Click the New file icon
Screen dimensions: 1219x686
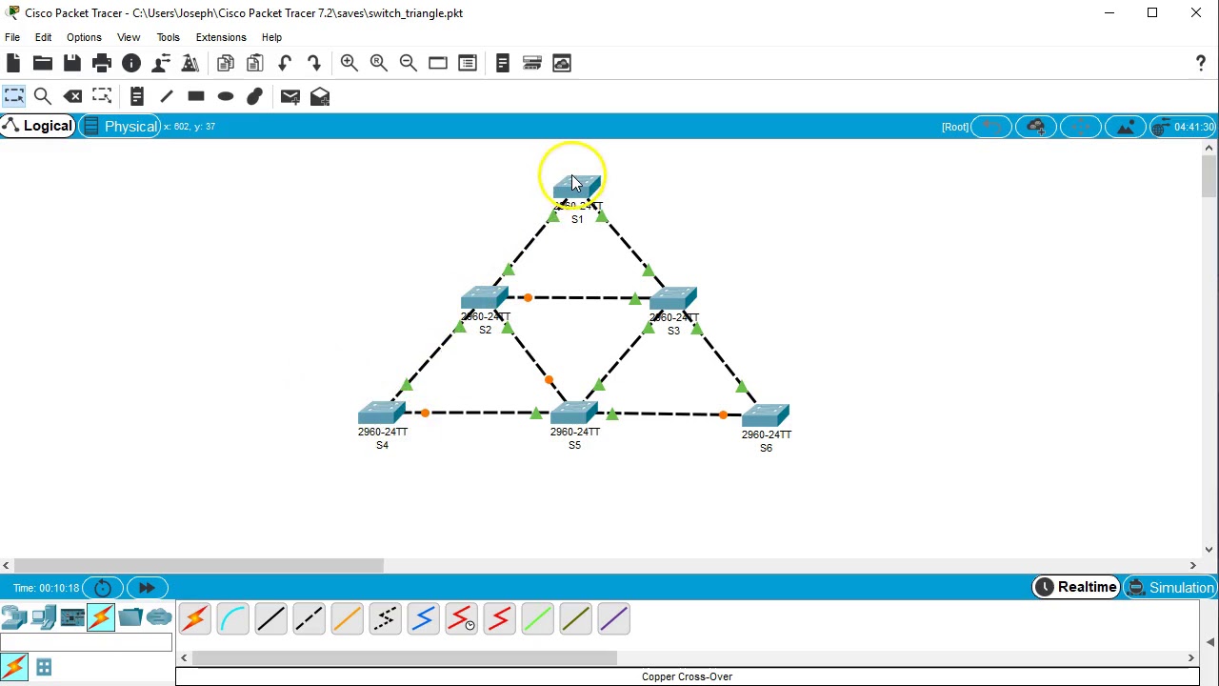13,63
